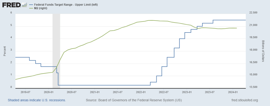Click the 6 on left percent axis
This screenshot has width=270, height=106.
pyautogui.click(x=11, y=13)
